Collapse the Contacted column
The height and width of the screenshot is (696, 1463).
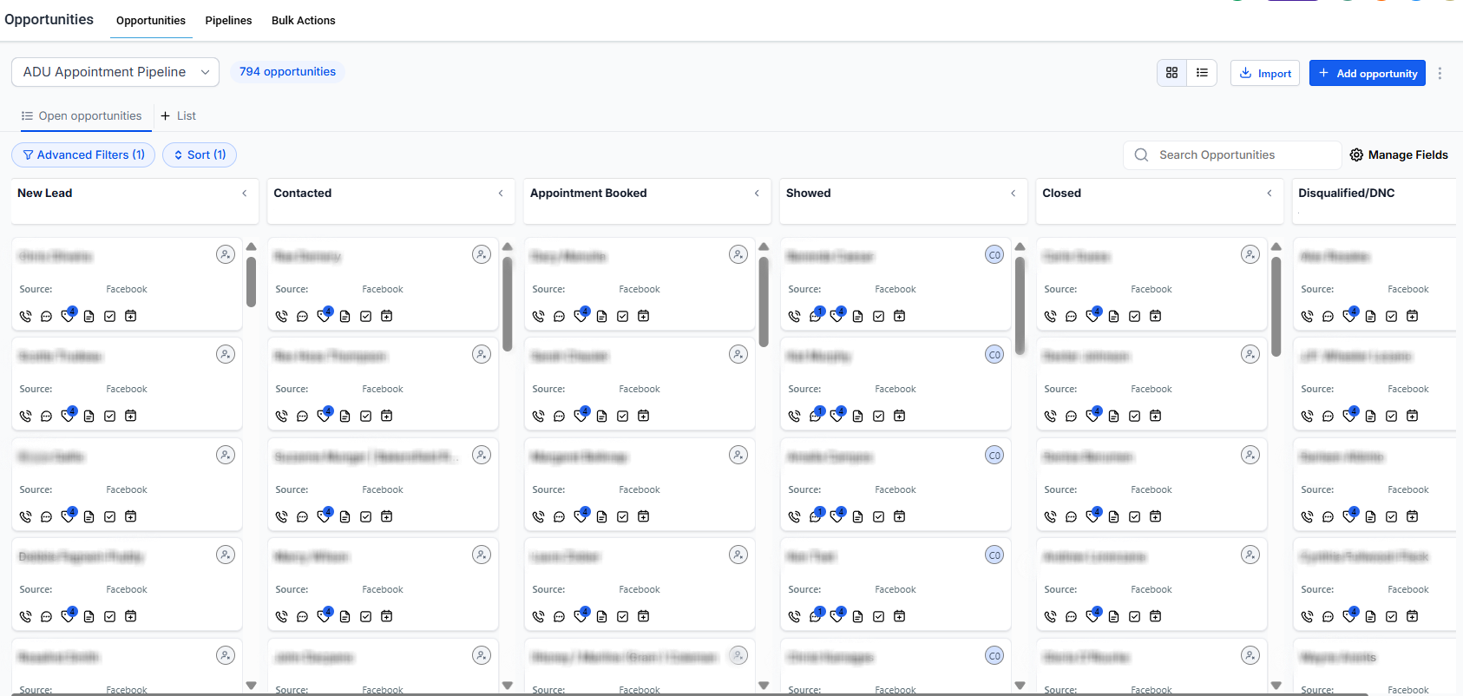point(501,194)
